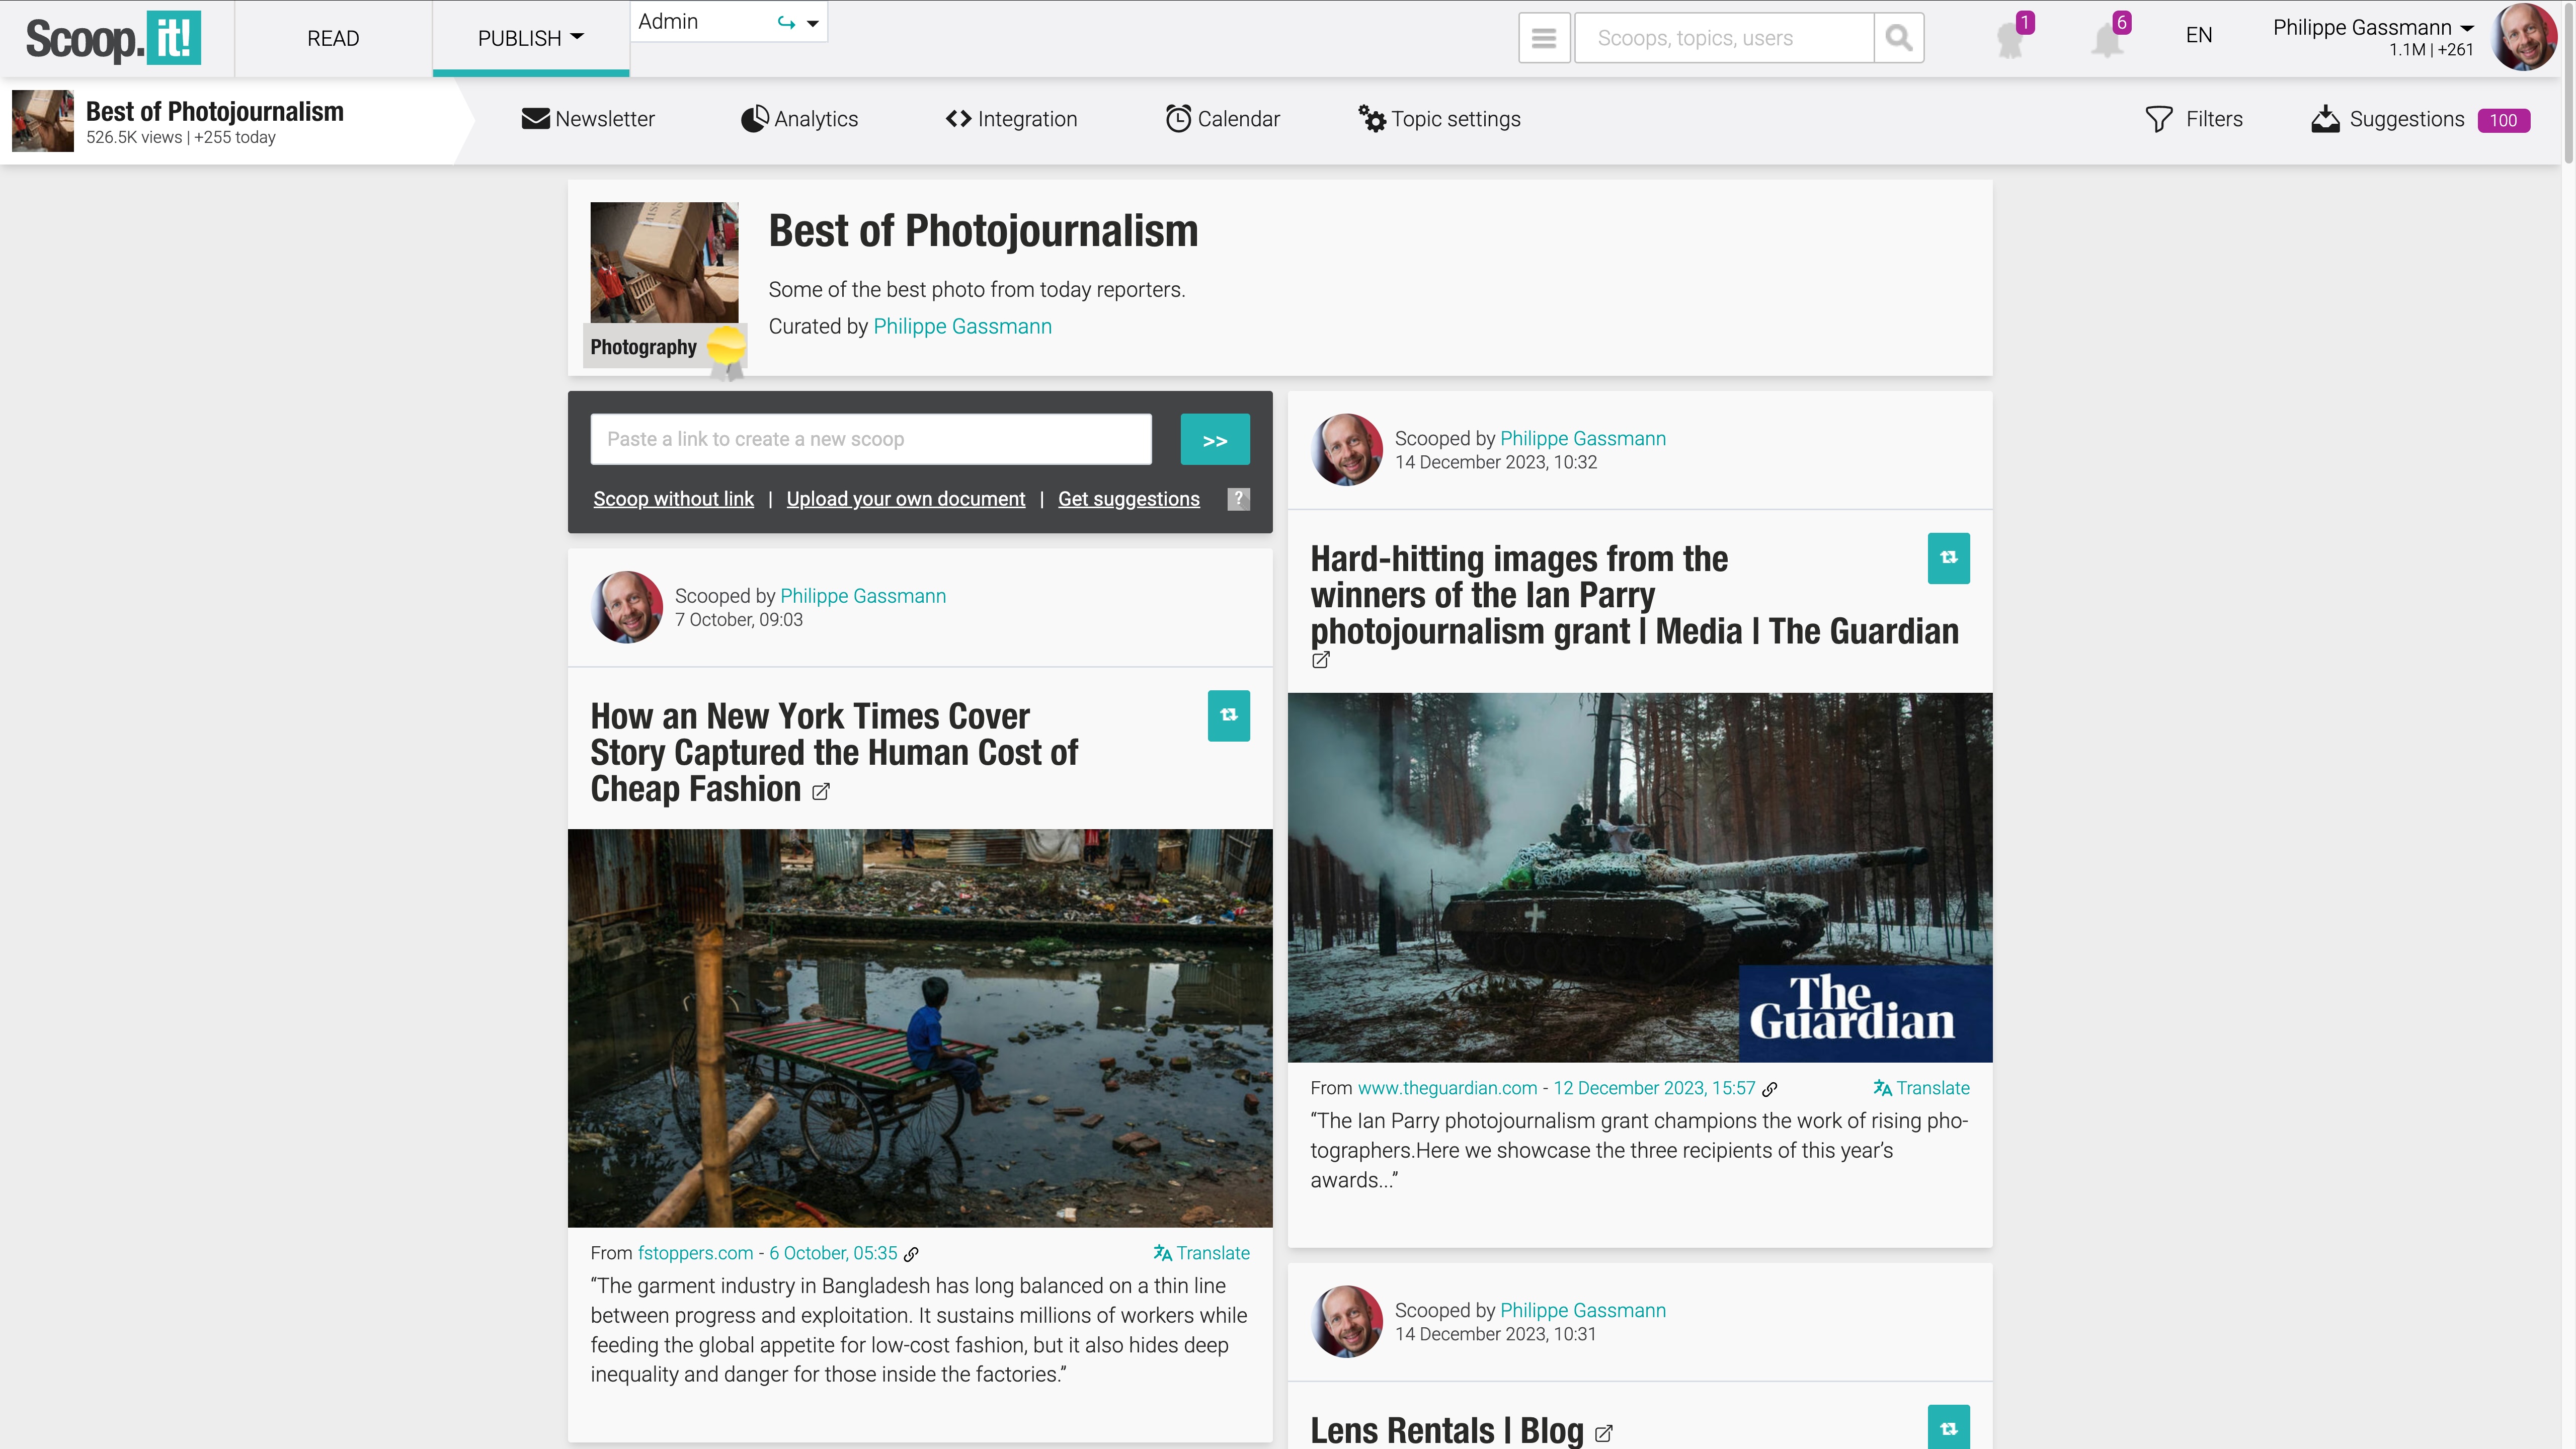
Task: Go to the READ section
Action: coord(333,38)
